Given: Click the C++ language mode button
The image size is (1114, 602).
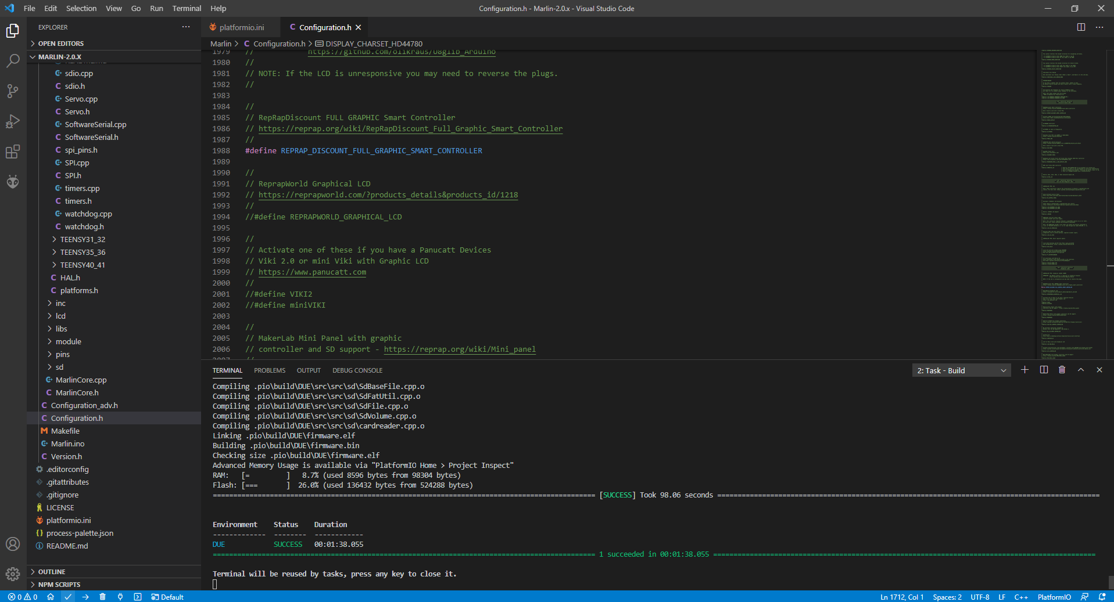Looking at the screenshot, I should point(1021,597).
